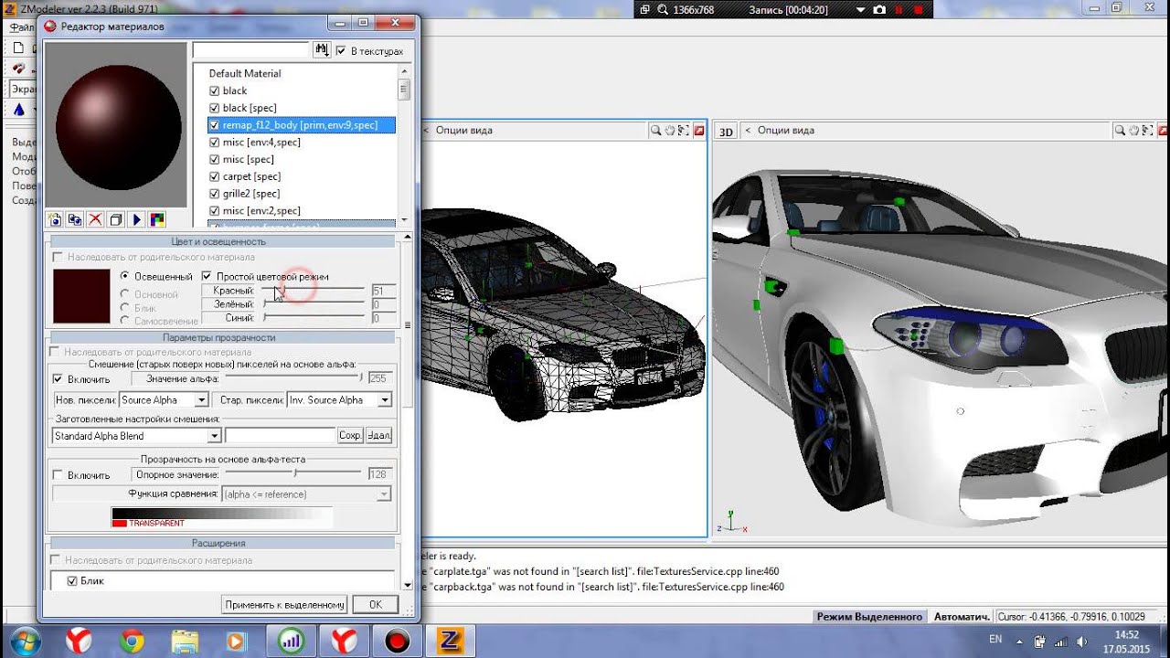Click the multicolor squares icon under preview

coord(157,219)
